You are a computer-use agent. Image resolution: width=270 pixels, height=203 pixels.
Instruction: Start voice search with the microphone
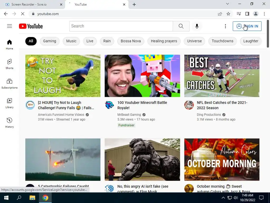tap(197, 26)
